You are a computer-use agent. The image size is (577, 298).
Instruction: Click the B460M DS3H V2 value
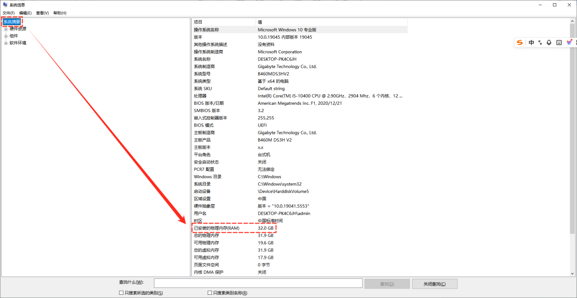275,140
